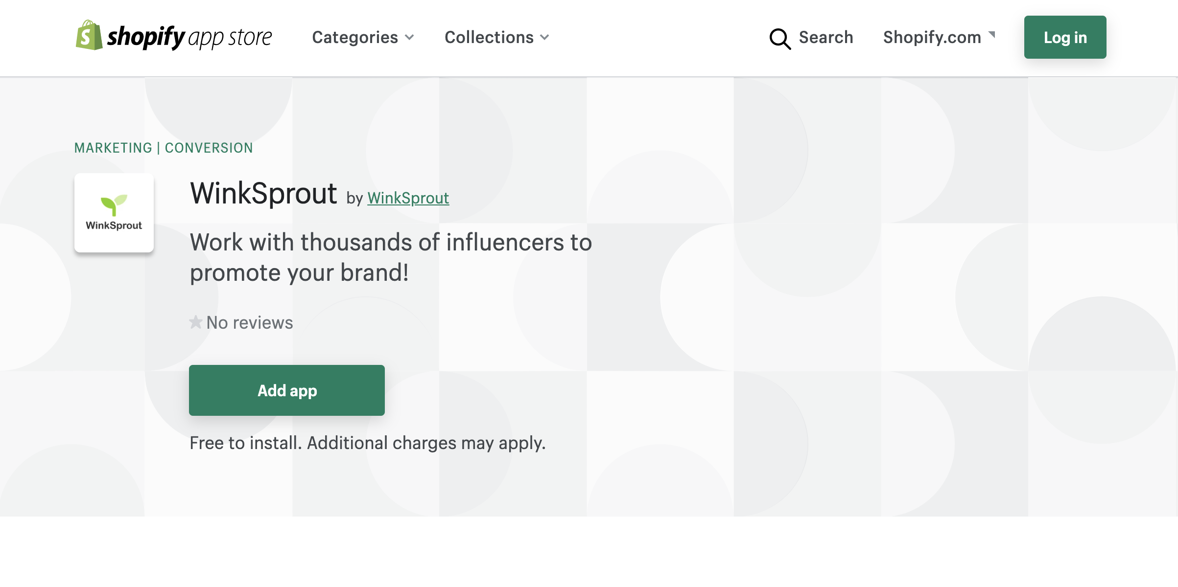Expand the Categories dropdown chevron
The height and width of the screenshot is (587, 1178).
(x=410, y=38)
